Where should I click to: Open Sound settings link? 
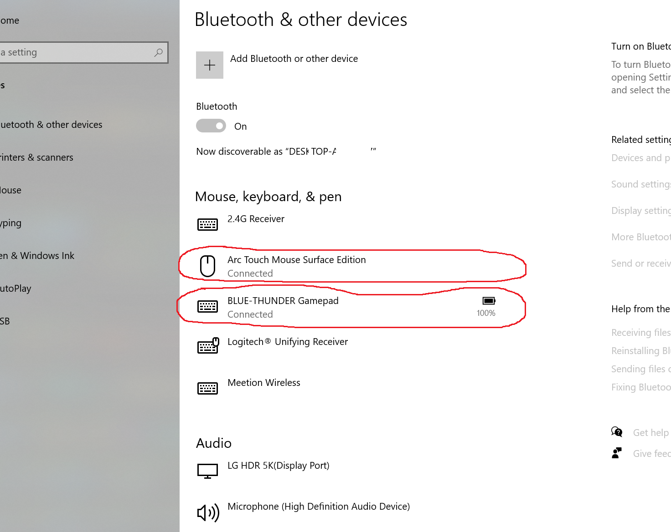pyautogui.click(x=640, y=184)
